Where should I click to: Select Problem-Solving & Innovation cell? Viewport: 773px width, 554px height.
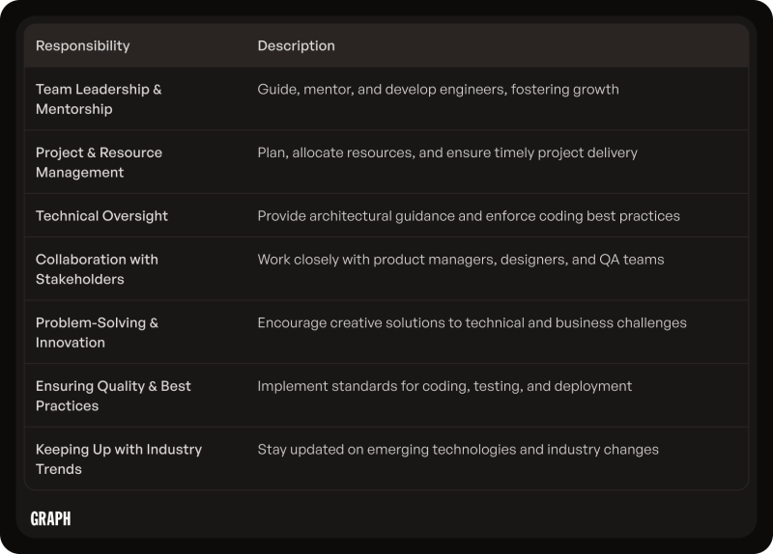point(97,332)
